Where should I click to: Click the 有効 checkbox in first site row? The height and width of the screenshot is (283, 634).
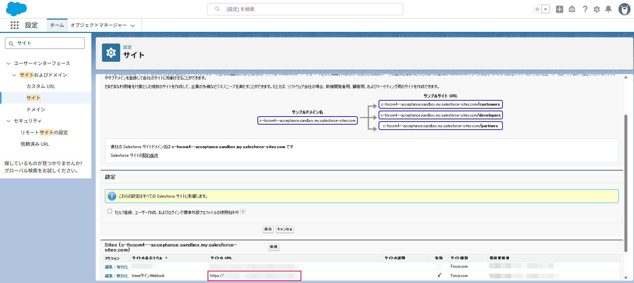(439, 266)
